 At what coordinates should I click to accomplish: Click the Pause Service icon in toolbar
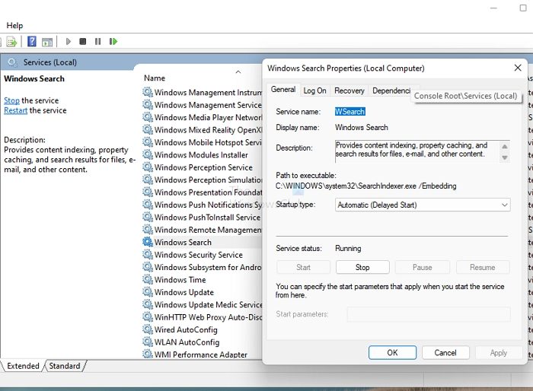98,41
